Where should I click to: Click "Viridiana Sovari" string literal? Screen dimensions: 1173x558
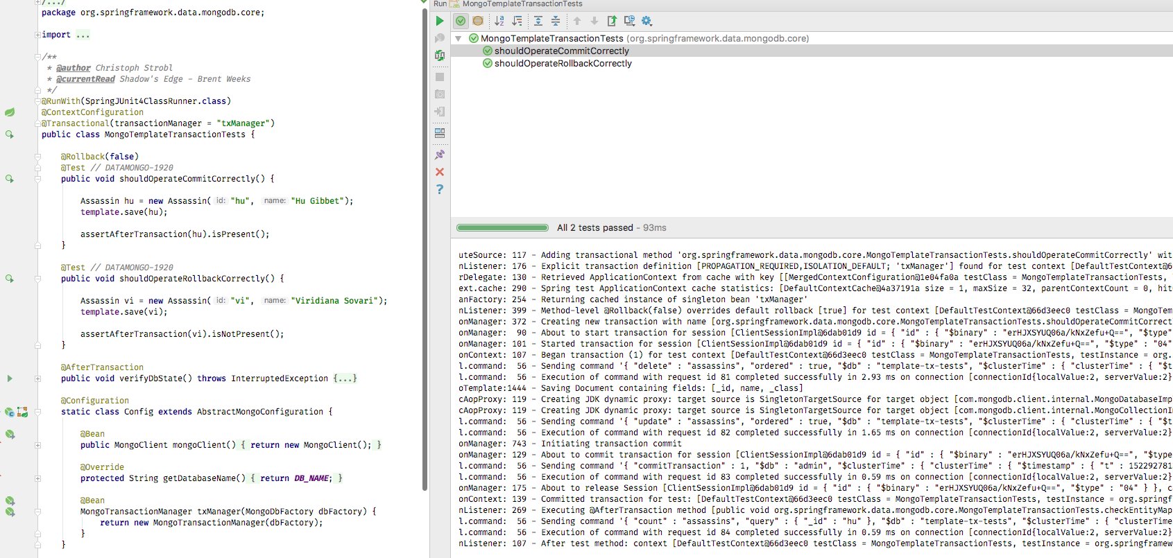(x=336, y=301)
